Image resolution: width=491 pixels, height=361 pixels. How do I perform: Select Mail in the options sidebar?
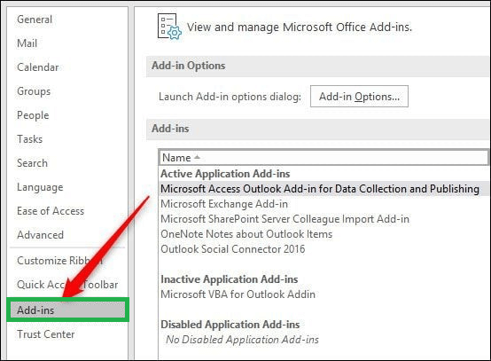tap(27, 43)
